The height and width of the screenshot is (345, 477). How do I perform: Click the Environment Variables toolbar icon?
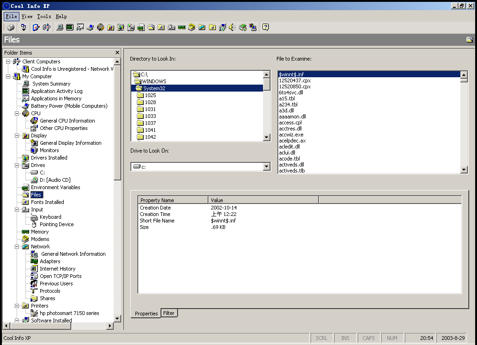(141, 27)
